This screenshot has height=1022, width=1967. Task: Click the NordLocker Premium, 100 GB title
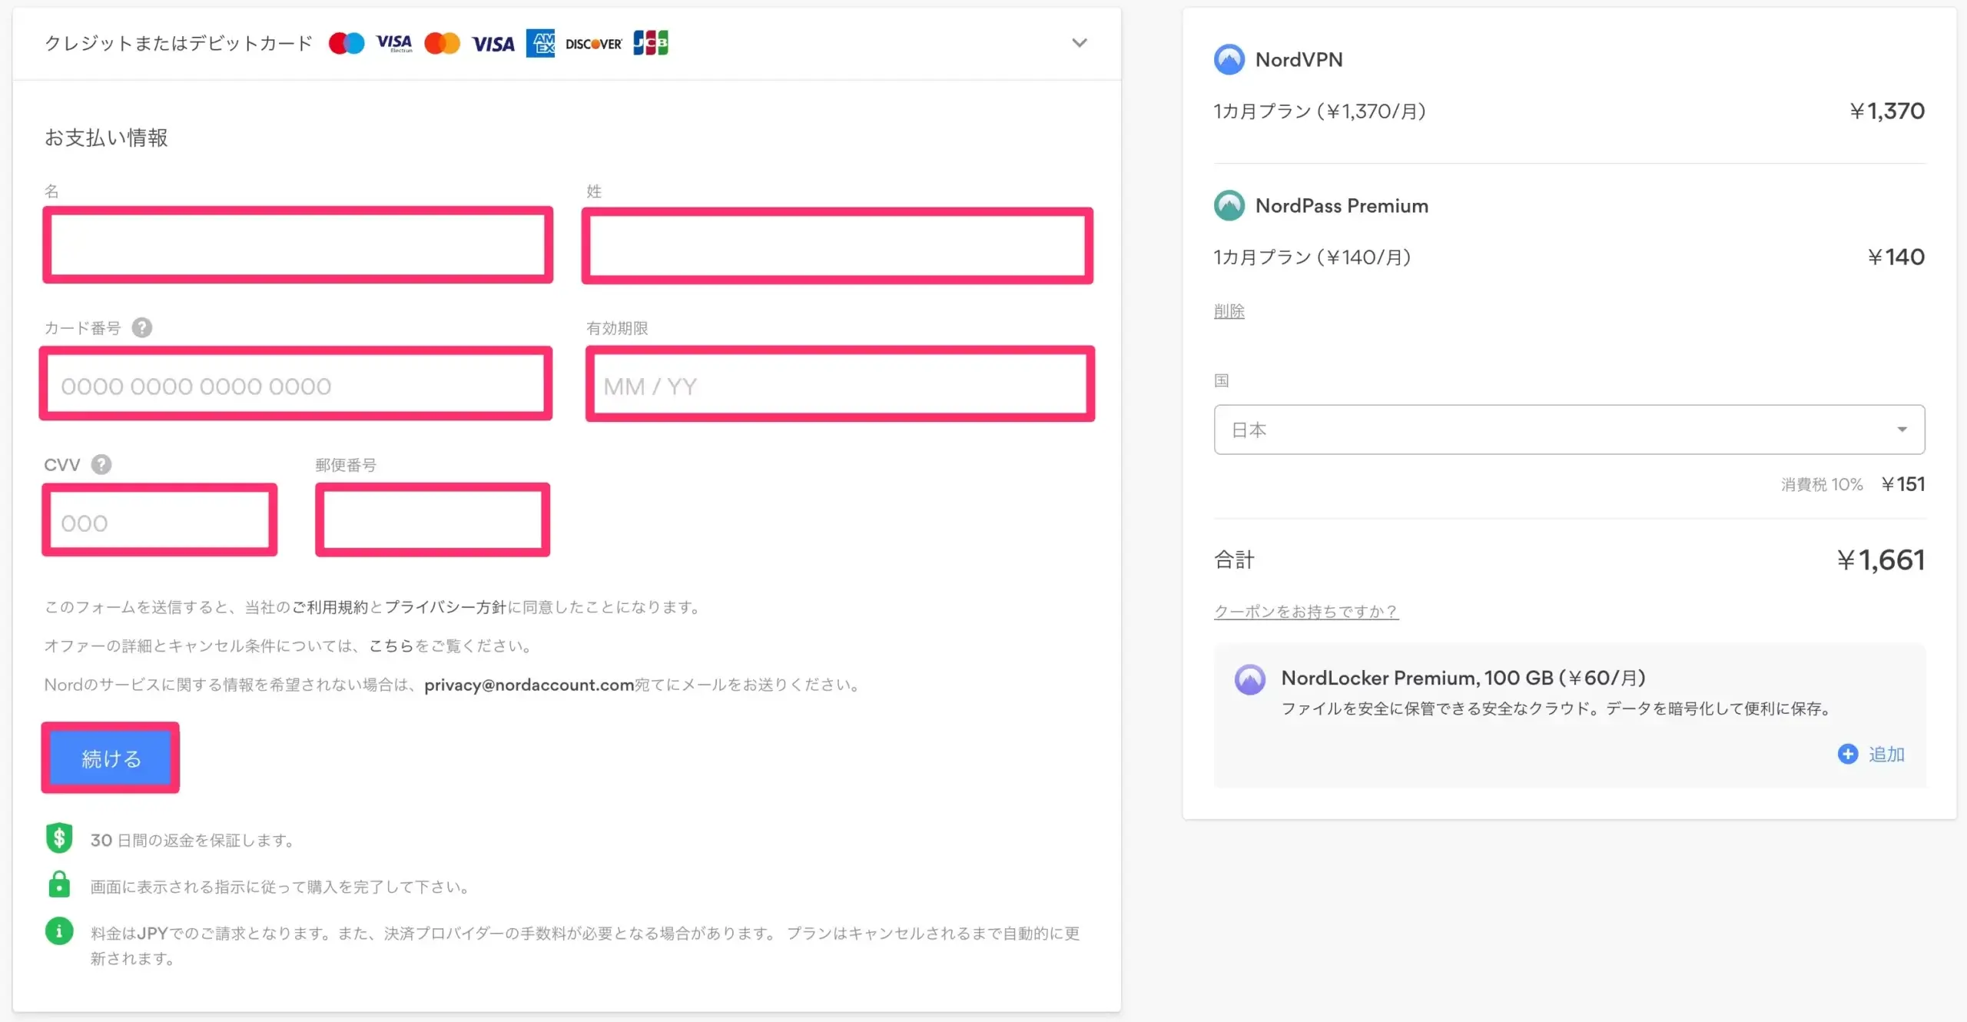(1464, 678)
